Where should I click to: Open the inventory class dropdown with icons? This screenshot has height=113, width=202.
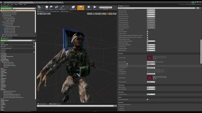point(151,62)
